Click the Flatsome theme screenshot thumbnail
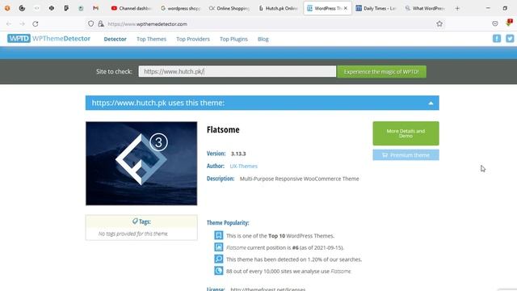This screenshot has height=291, width=517. (x=141, y=163)
